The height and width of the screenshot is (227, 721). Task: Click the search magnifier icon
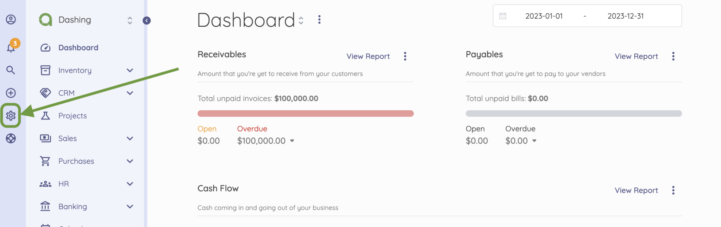tap(11, 70)
